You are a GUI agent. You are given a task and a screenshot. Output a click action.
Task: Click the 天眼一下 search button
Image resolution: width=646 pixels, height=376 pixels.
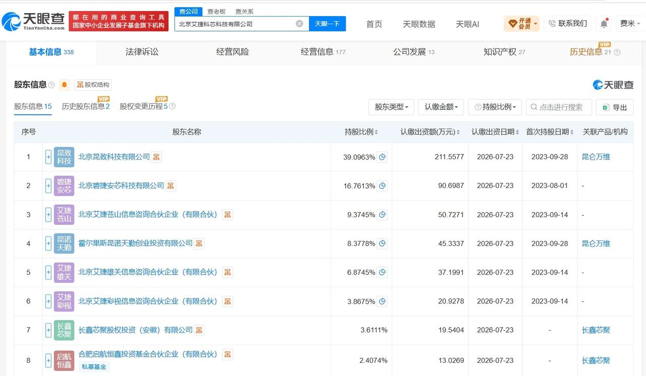[327, 24]
